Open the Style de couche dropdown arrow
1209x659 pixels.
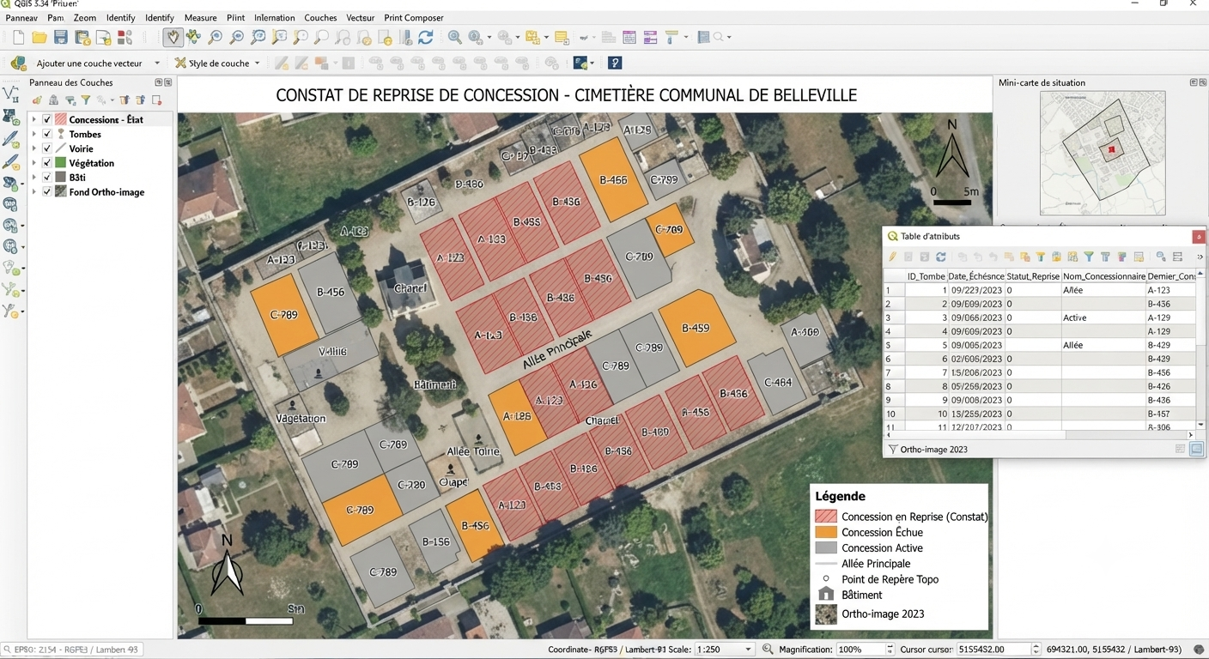click(257, 63)
